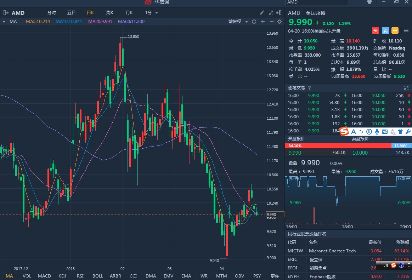Viewport: 412px width, 280px height.
Task: Select the MACD indicator tab
Action: point(44,276)
